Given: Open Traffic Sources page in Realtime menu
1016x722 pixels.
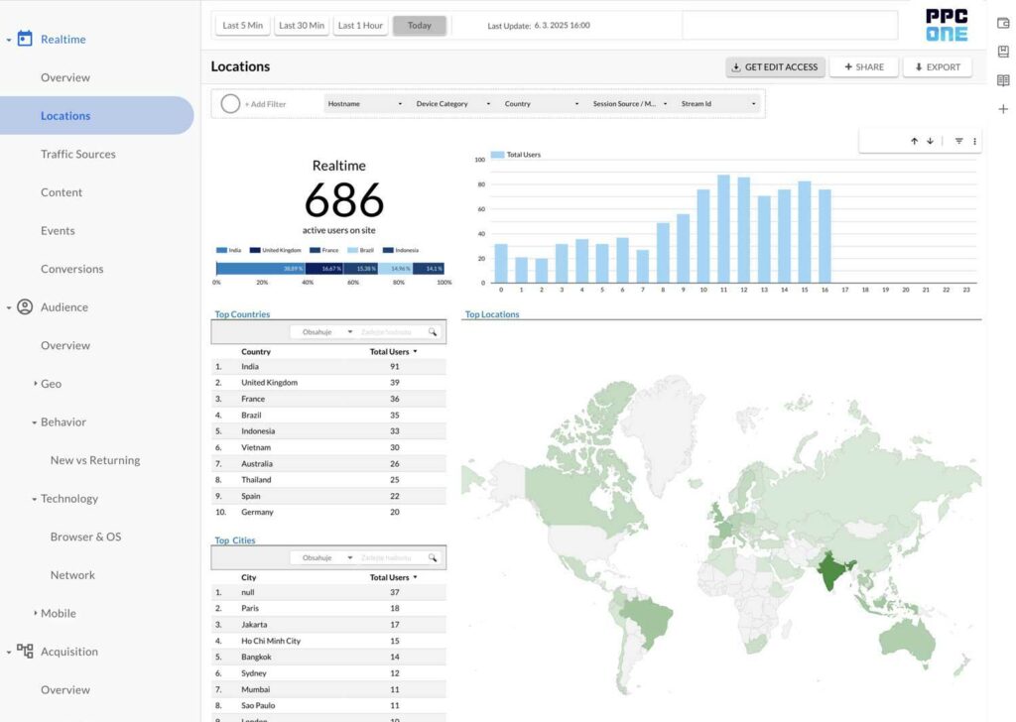Looking at the screenshot, I should tap(77, 154).
